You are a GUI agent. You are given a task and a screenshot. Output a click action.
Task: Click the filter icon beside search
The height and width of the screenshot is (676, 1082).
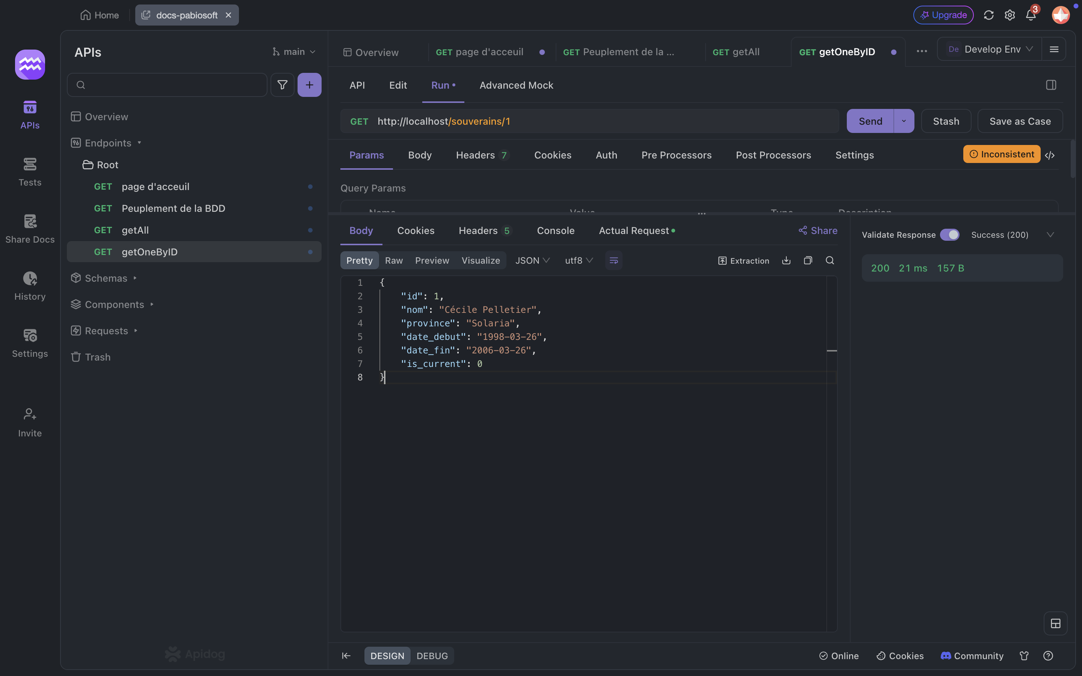(282, 85)
